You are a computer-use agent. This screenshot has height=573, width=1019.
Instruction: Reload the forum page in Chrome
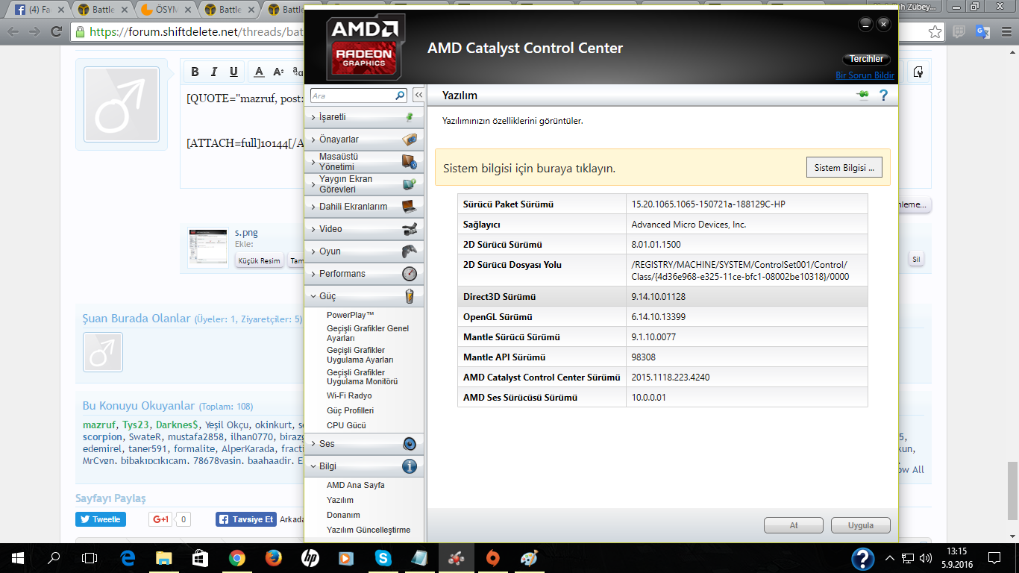click(x=55, y=32)
